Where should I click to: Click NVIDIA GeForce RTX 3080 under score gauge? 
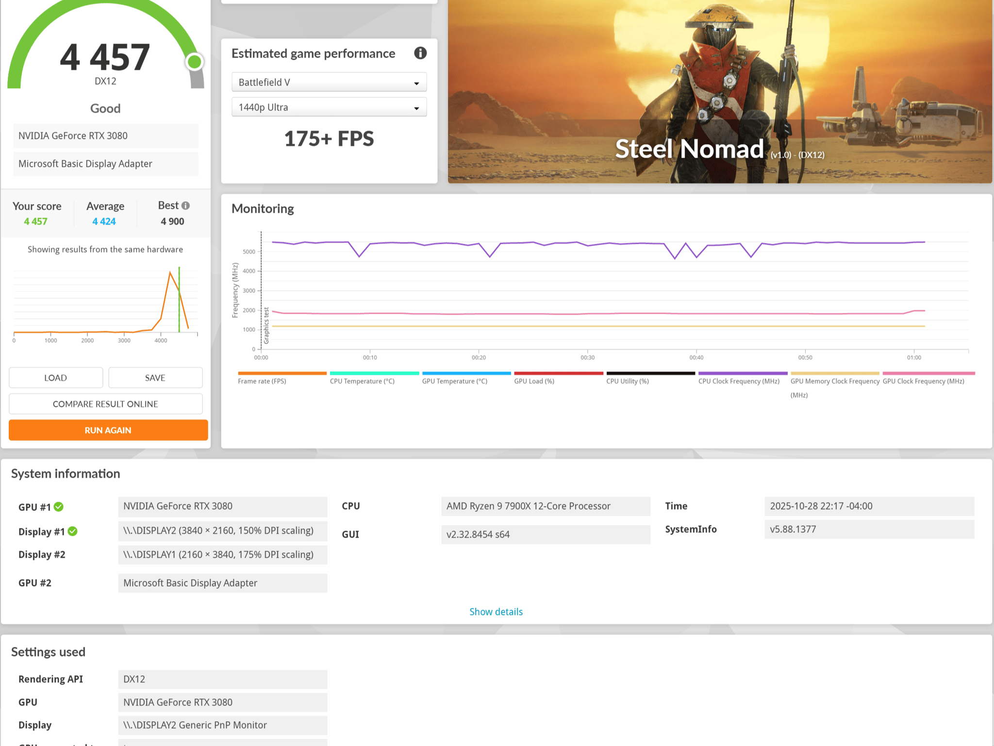[105, 136]
